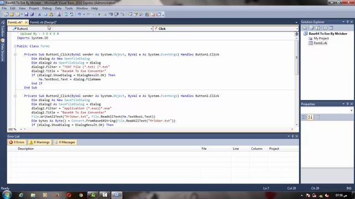
Task: Select My Project in Solution Explorer
Action: [321, 38]
